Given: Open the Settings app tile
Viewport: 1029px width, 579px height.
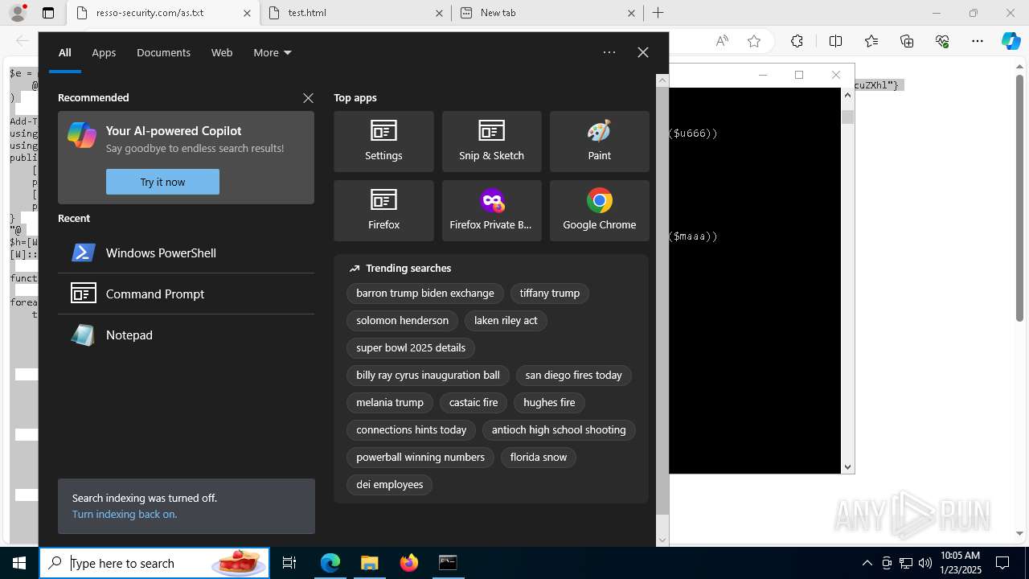Looking at the screenshot, I should pyautogui.click(x=383, y=142).
